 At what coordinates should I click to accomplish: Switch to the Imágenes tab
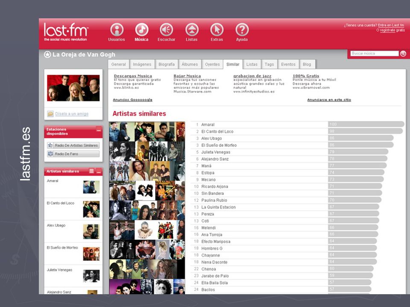pos(142,64)
